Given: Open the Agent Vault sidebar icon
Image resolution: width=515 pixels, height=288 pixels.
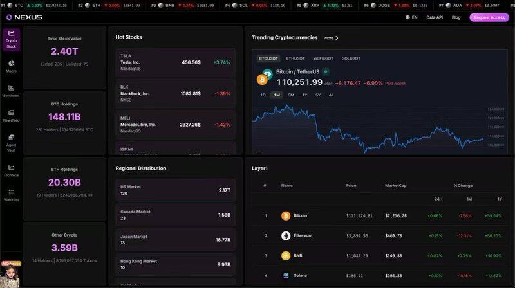Looking at the screenshot, I should tap(12, 141).
